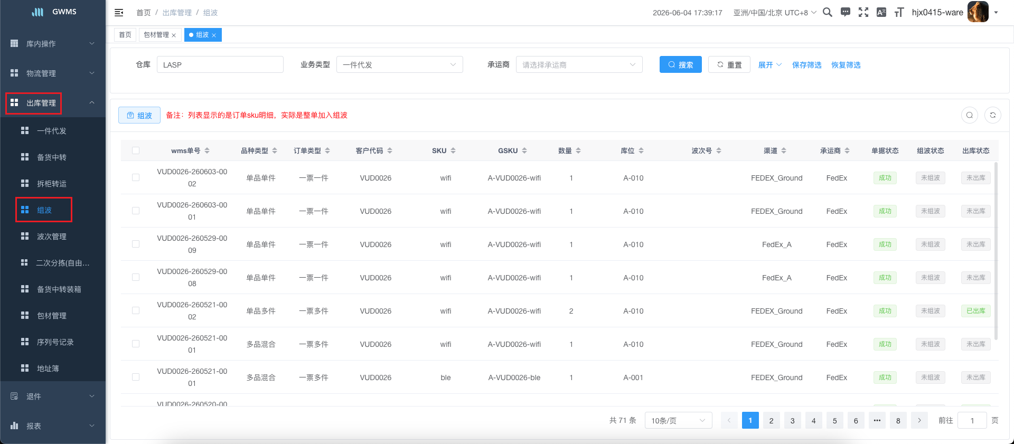Screen dimensions: 1014x444
Task: Sort by 订单类型 column
Action: tap(327, 150)
